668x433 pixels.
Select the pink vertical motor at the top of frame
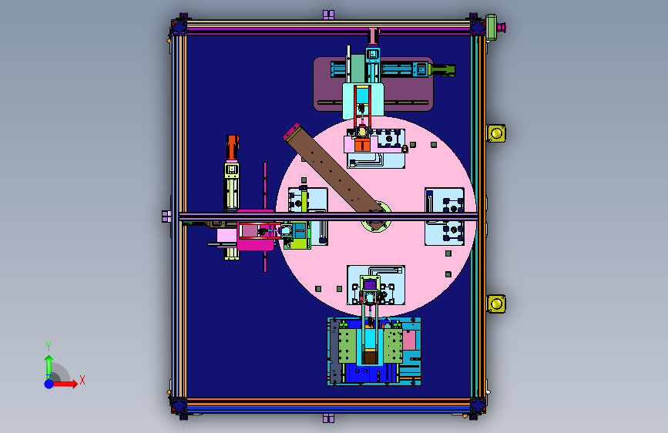(374, 35)
